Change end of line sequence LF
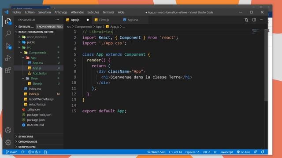 pyautogui.click(x=215, y=152)
